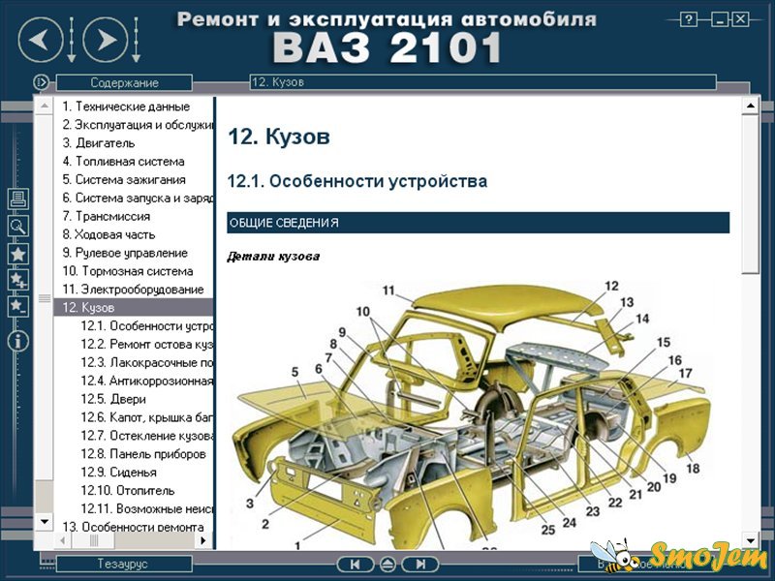This screenshot has height=581, width=775.
Task: Open '12.9. Сиденья' subsection
Action: 118,473
